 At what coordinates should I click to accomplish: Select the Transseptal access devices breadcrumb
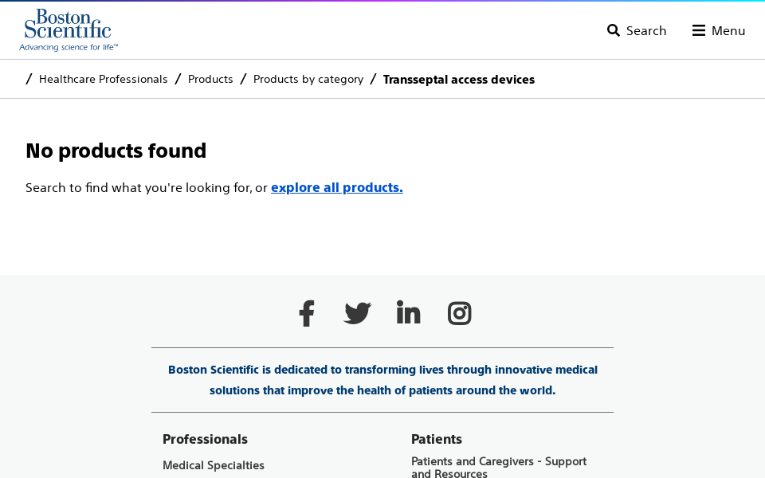458,79
